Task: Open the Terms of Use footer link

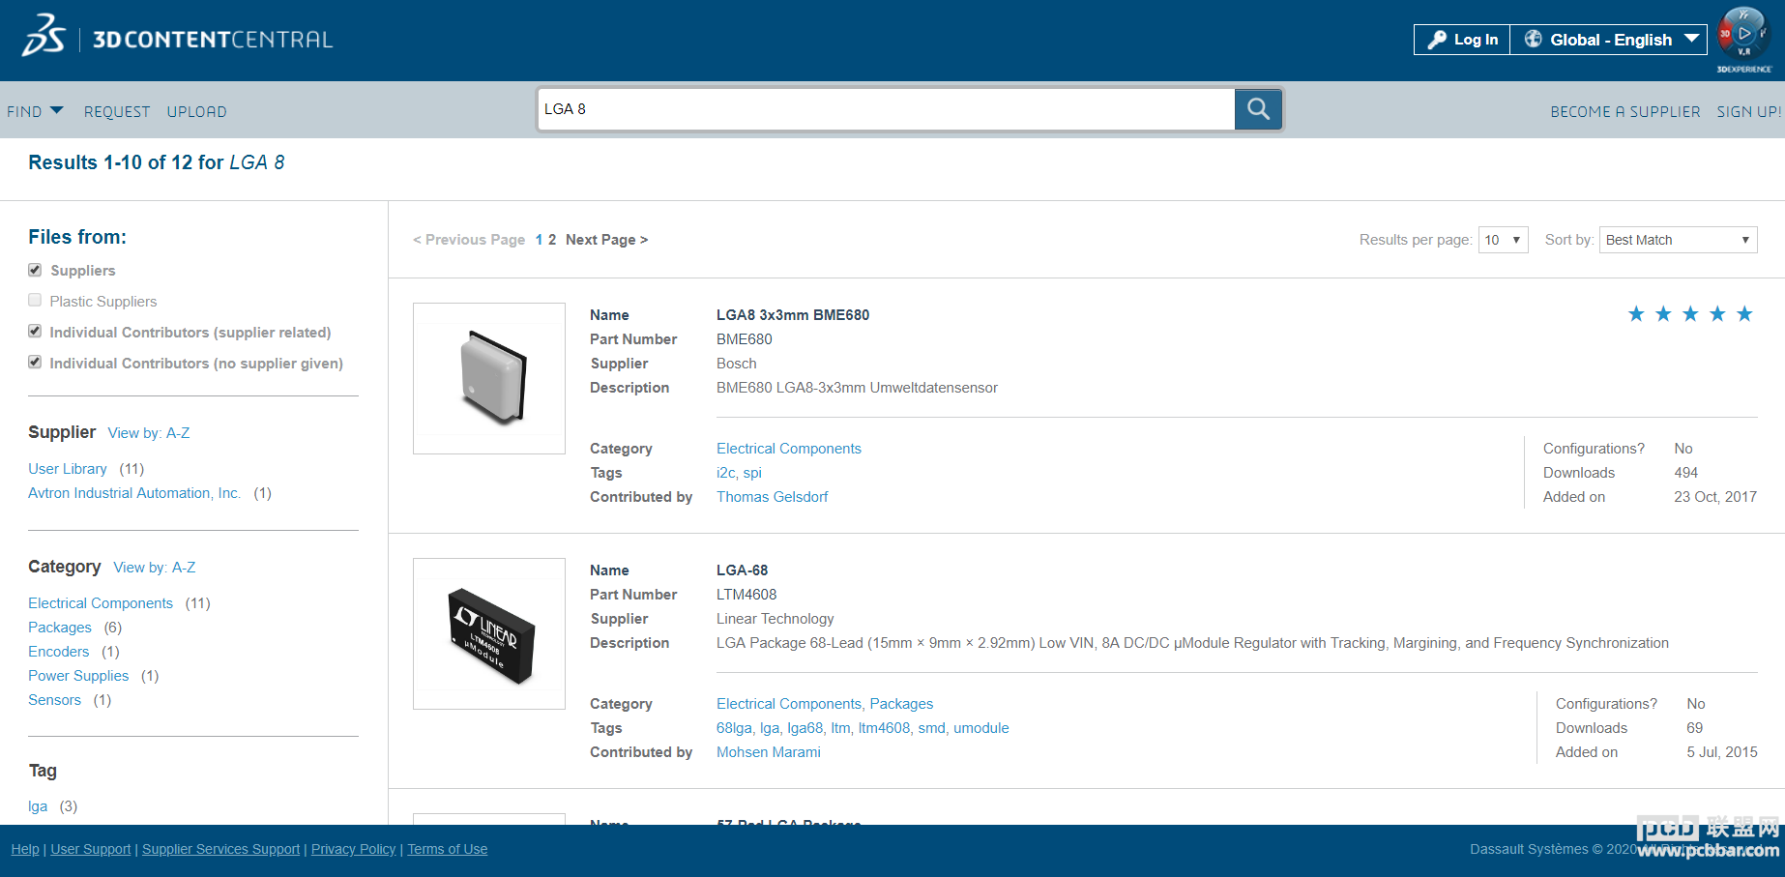Action: pos(448,849)
